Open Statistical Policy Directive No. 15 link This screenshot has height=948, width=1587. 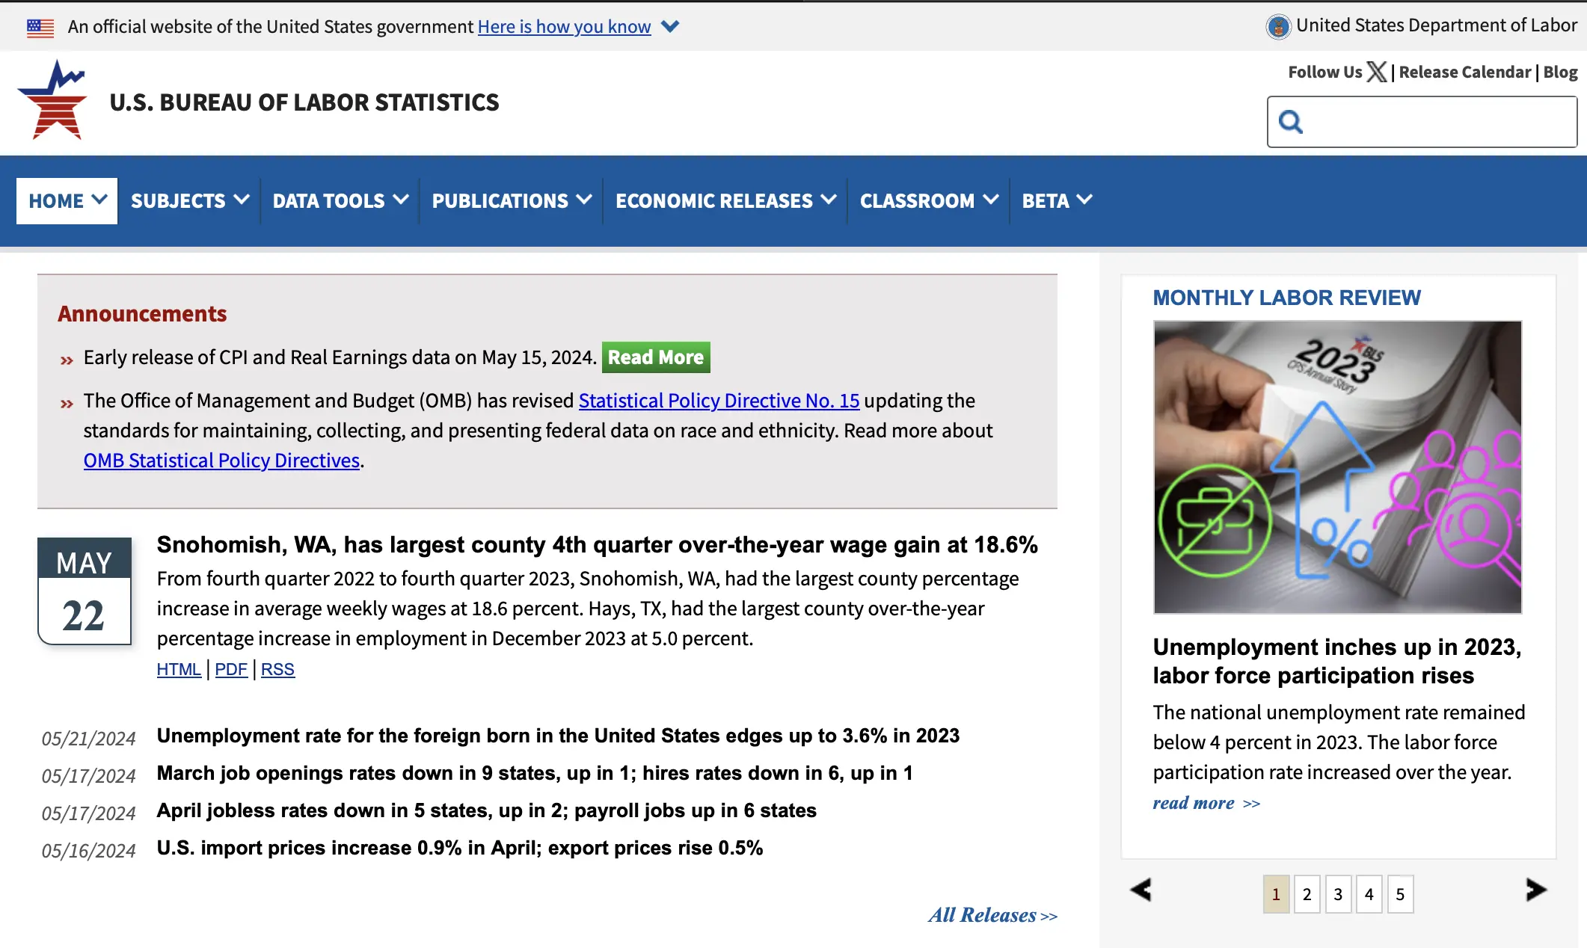pos(719,401)
